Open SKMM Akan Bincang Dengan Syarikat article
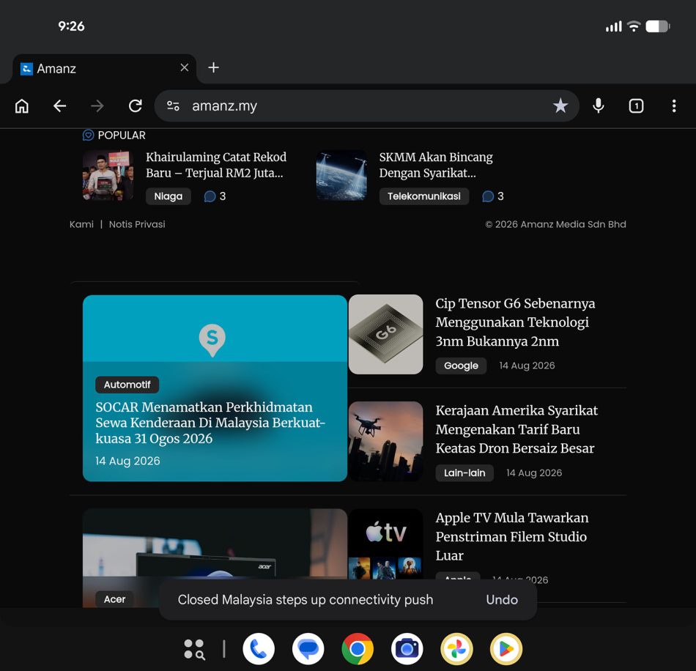The height and width of the screenshot is (671, 696). pos(436,165)
